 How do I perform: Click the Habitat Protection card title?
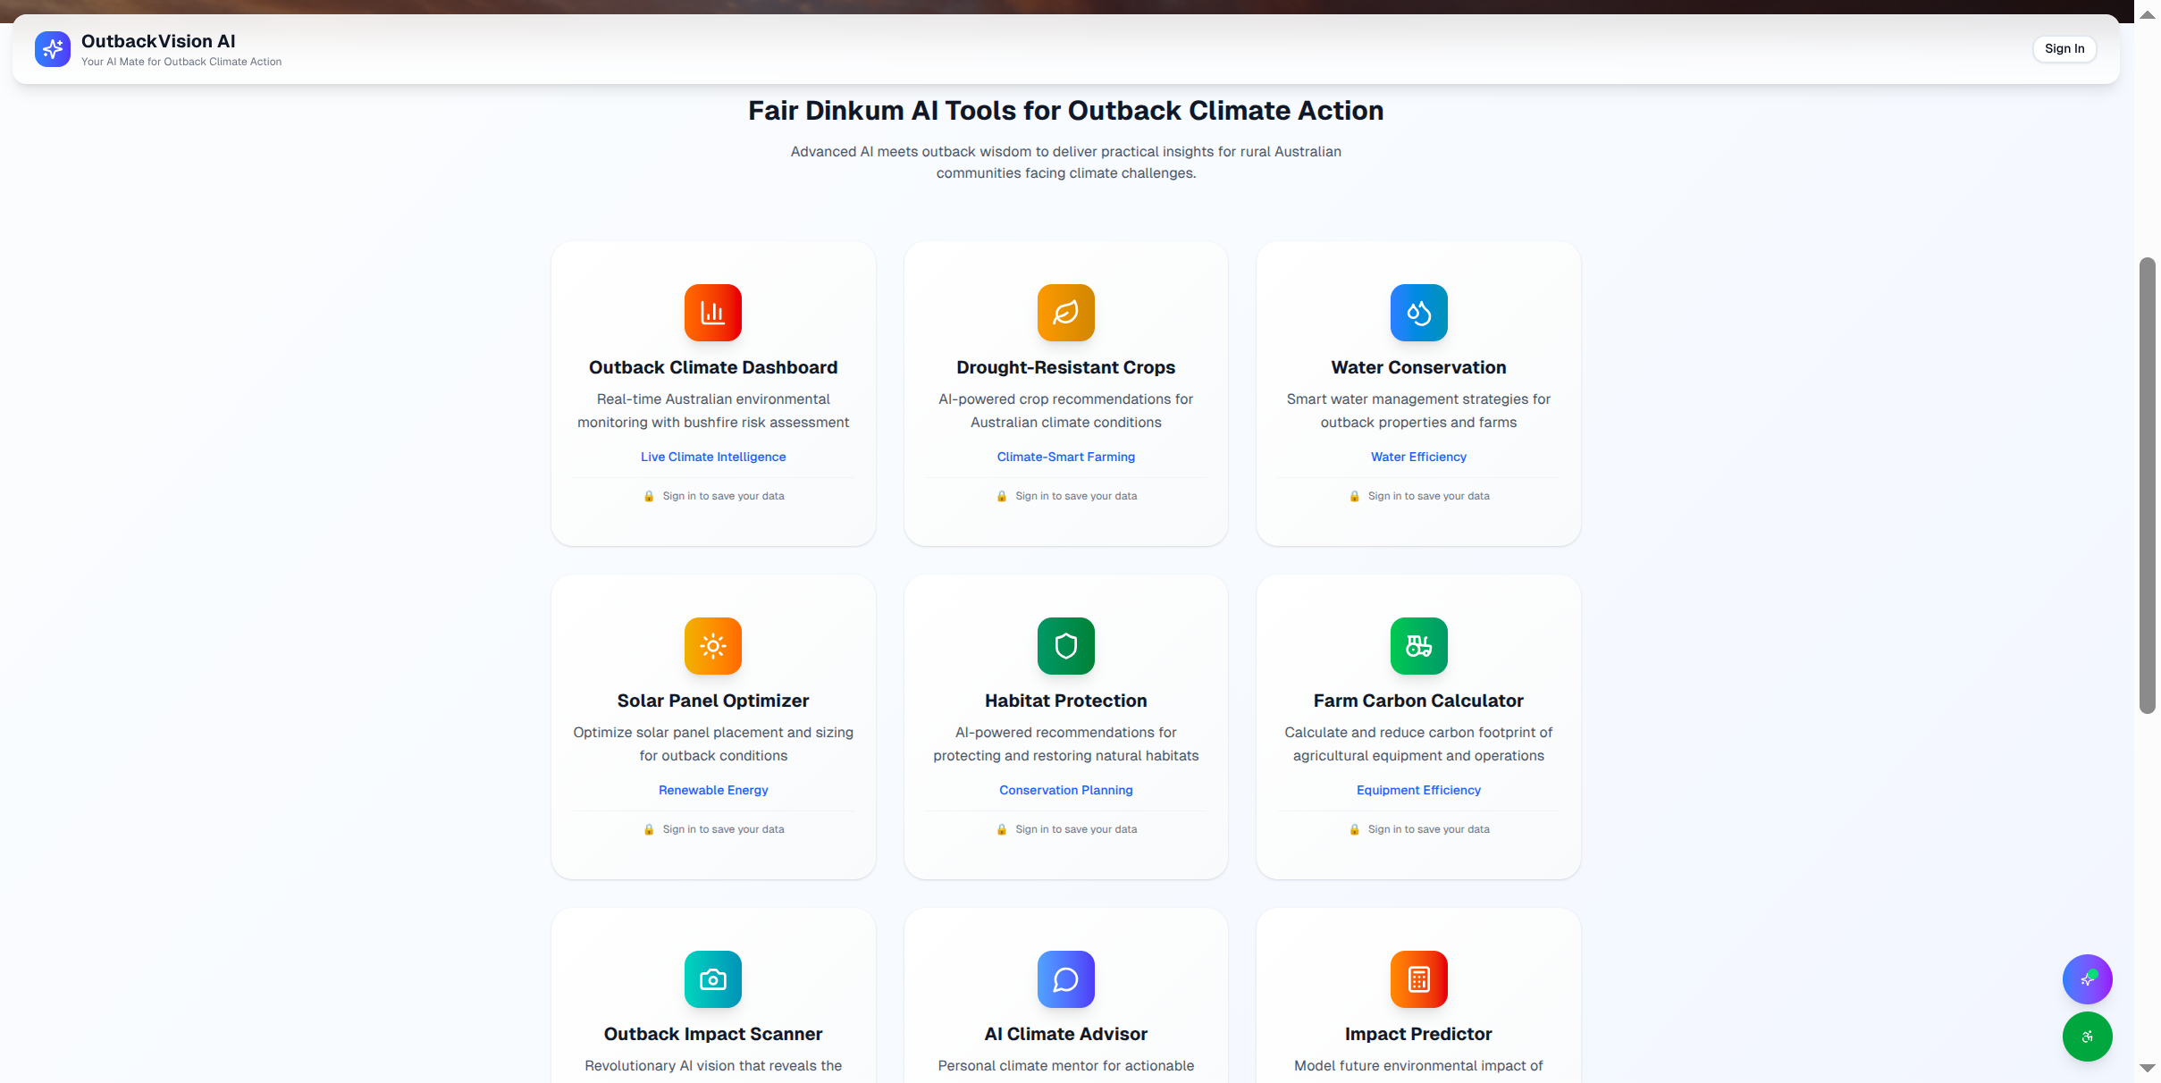1065,701
